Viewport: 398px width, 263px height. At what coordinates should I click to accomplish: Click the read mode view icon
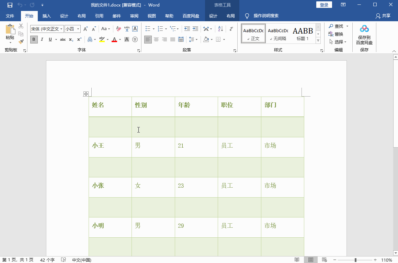point(297,260)
